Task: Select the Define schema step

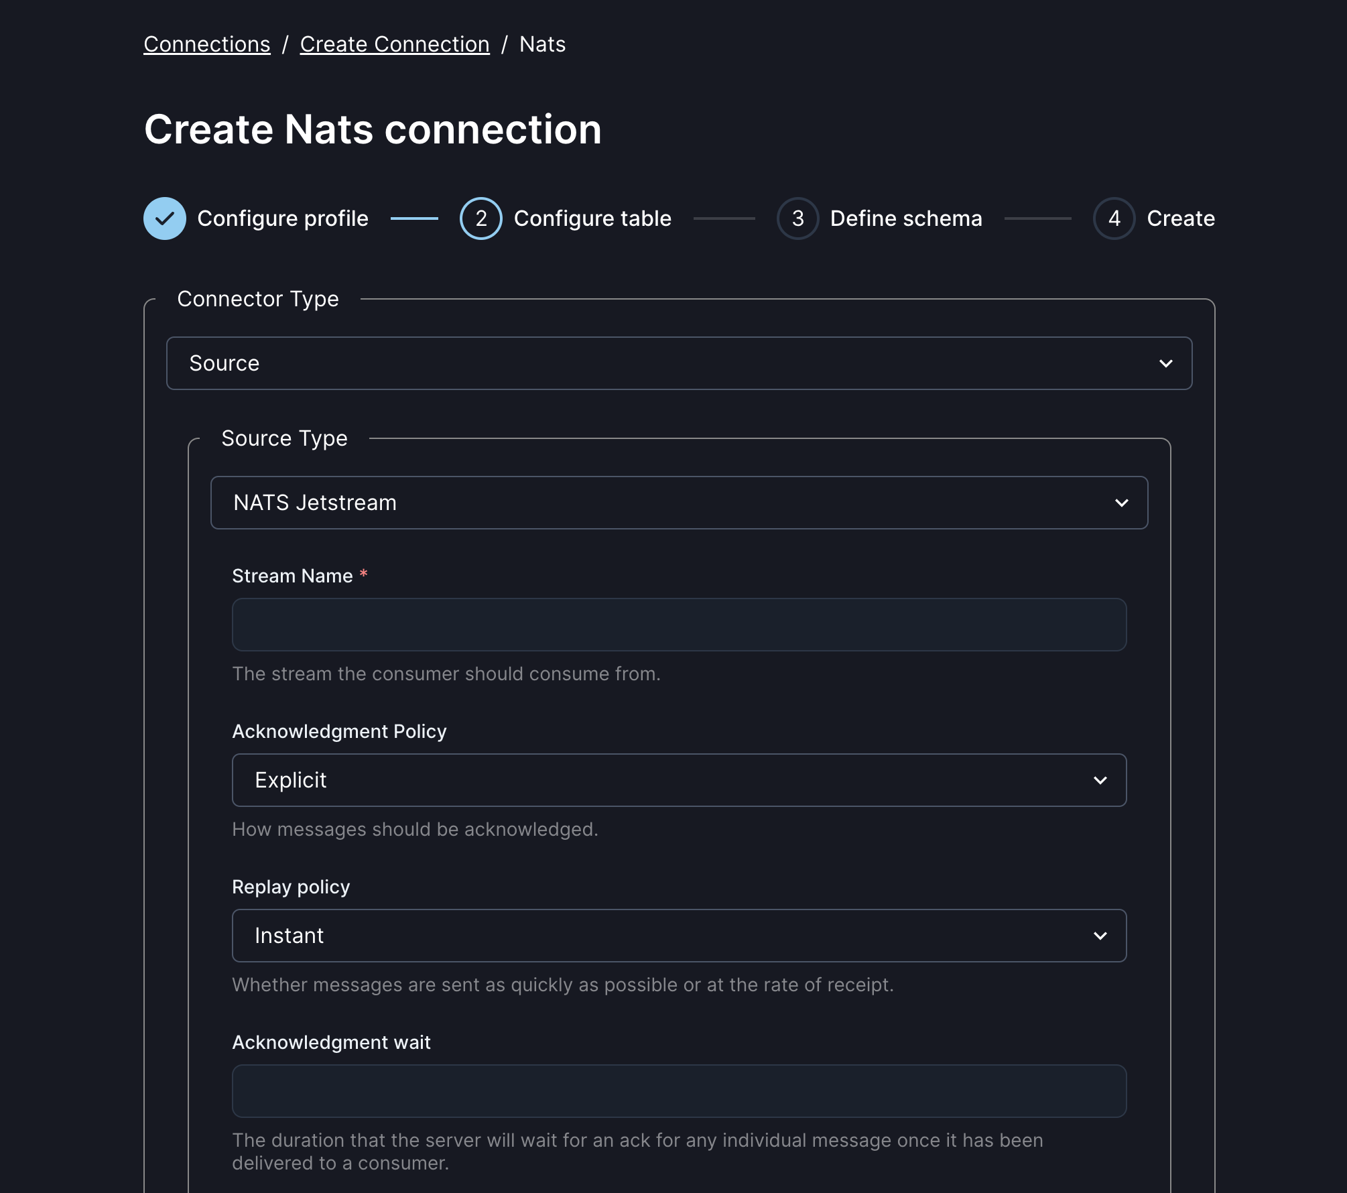Action: [x=905, y=218]
